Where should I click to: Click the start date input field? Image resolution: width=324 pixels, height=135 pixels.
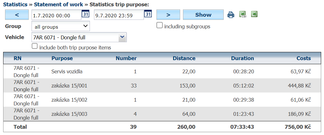56,15
